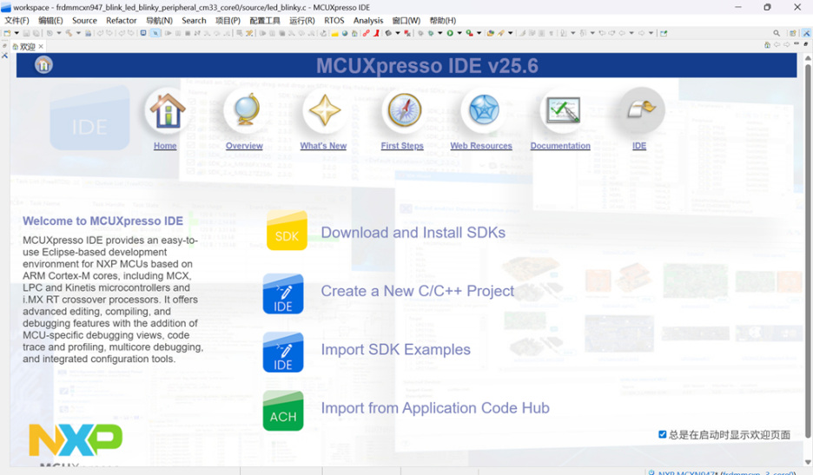Image resolution: width=813 pixels, height=475 pixels.
Task: Click the Build hammer icon in the toolbar
Action: tap(69, 33)
